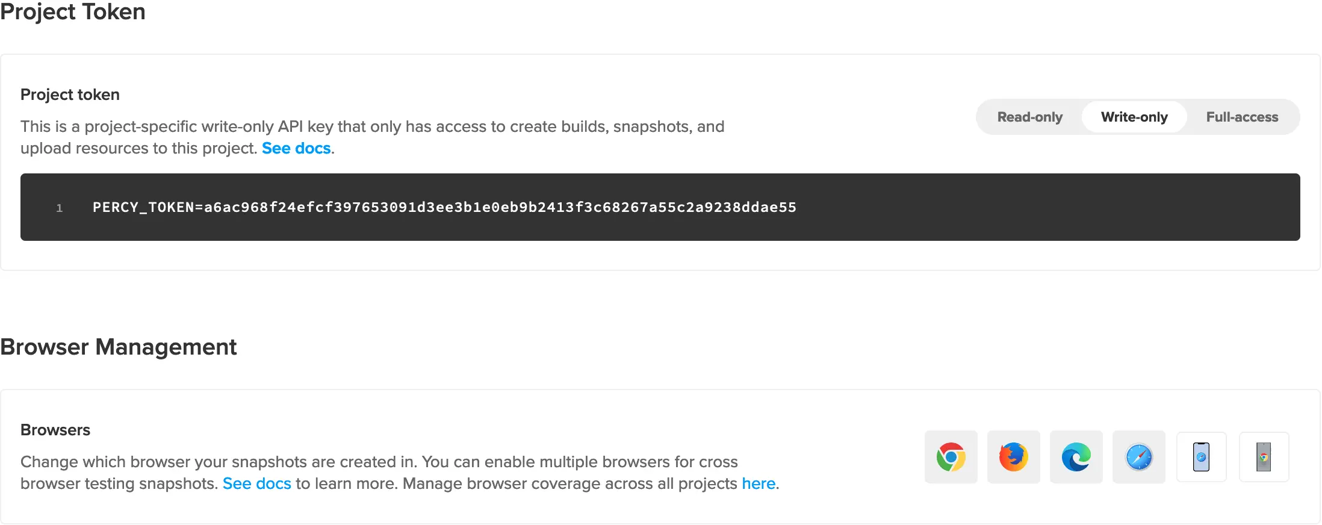
Task: Open See docs link in Browsers description
Action: click(x=256, y=483)
